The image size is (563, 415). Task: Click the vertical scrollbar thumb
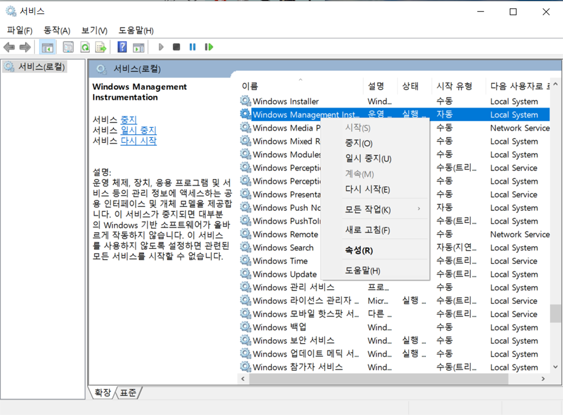pyautogui.click(x=555, y=314)
